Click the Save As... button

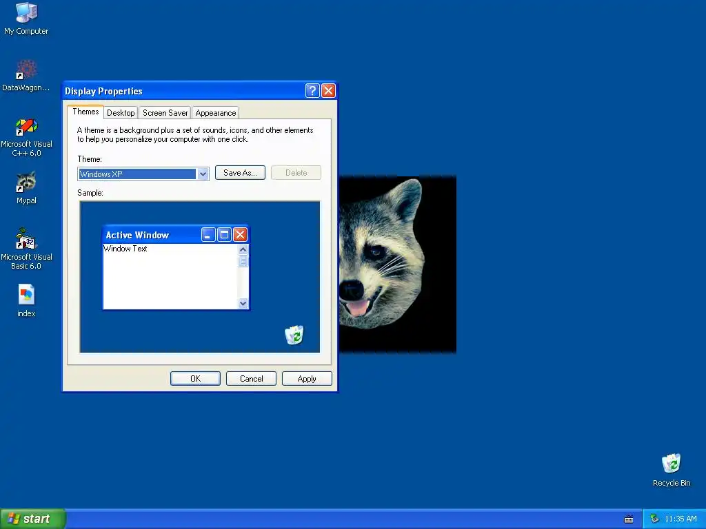click(x=240, y=173)
